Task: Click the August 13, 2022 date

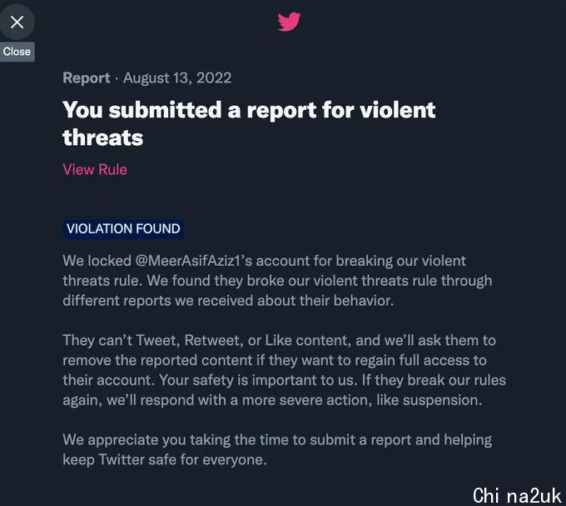Action: tap(177, 78)
